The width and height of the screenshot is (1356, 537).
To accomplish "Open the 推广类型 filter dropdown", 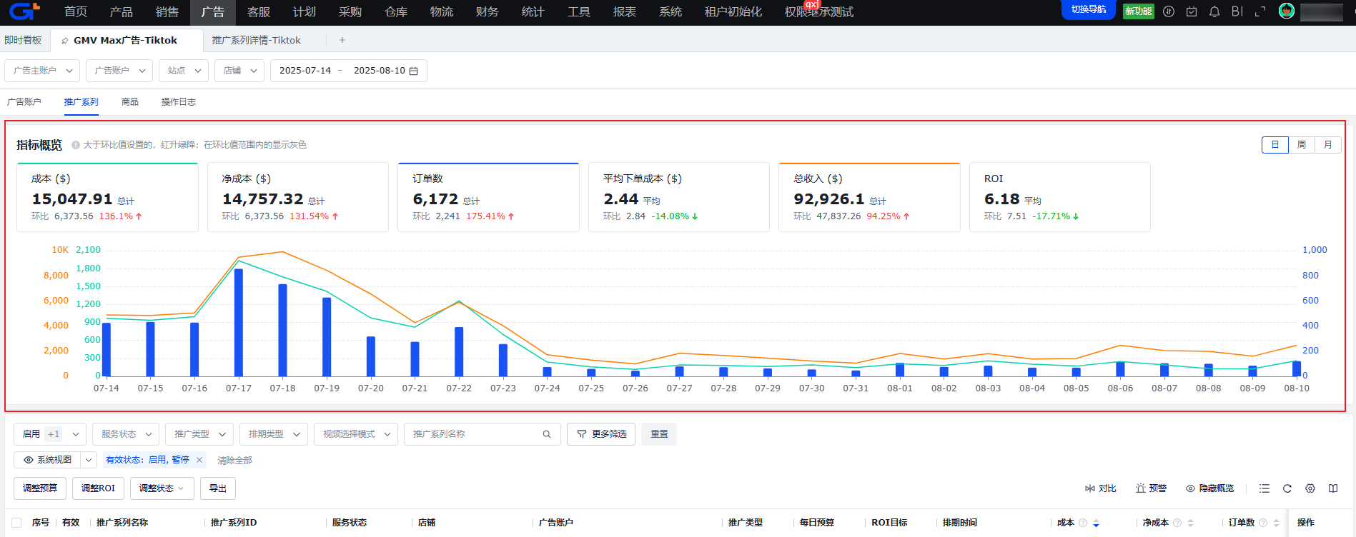I will [x=199, y=434].
